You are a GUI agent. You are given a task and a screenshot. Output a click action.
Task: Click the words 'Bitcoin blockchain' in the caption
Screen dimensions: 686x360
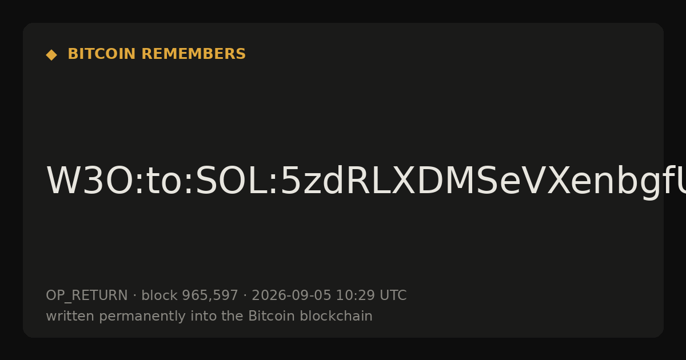pyautogui.click(x=310, y=316)
